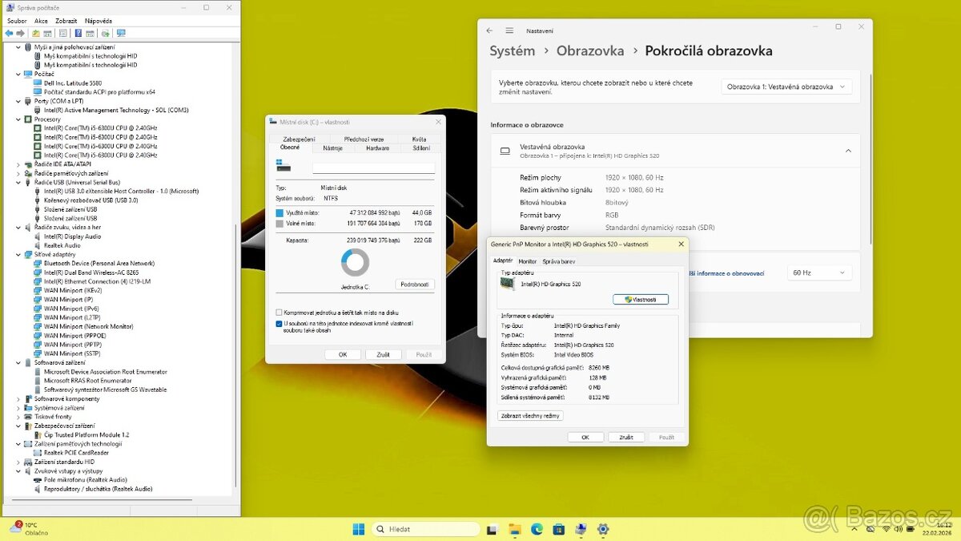Click the Podrobnosti button in disk properties

click(414, 284)
